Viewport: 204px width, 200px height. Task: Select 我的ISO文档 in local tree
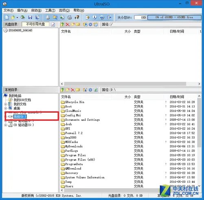click(x=22, y=100)
